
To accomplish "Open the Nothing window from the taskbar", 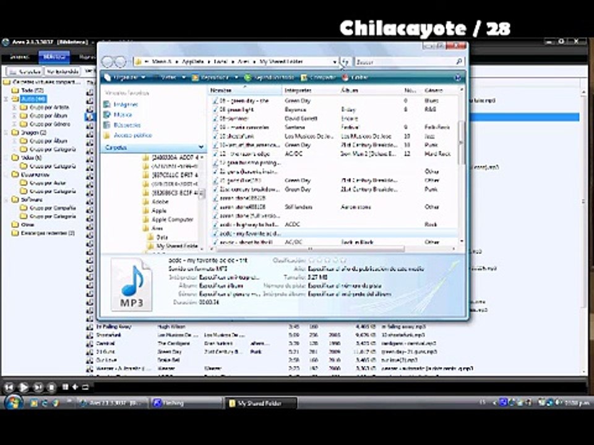I will [186, 404].
